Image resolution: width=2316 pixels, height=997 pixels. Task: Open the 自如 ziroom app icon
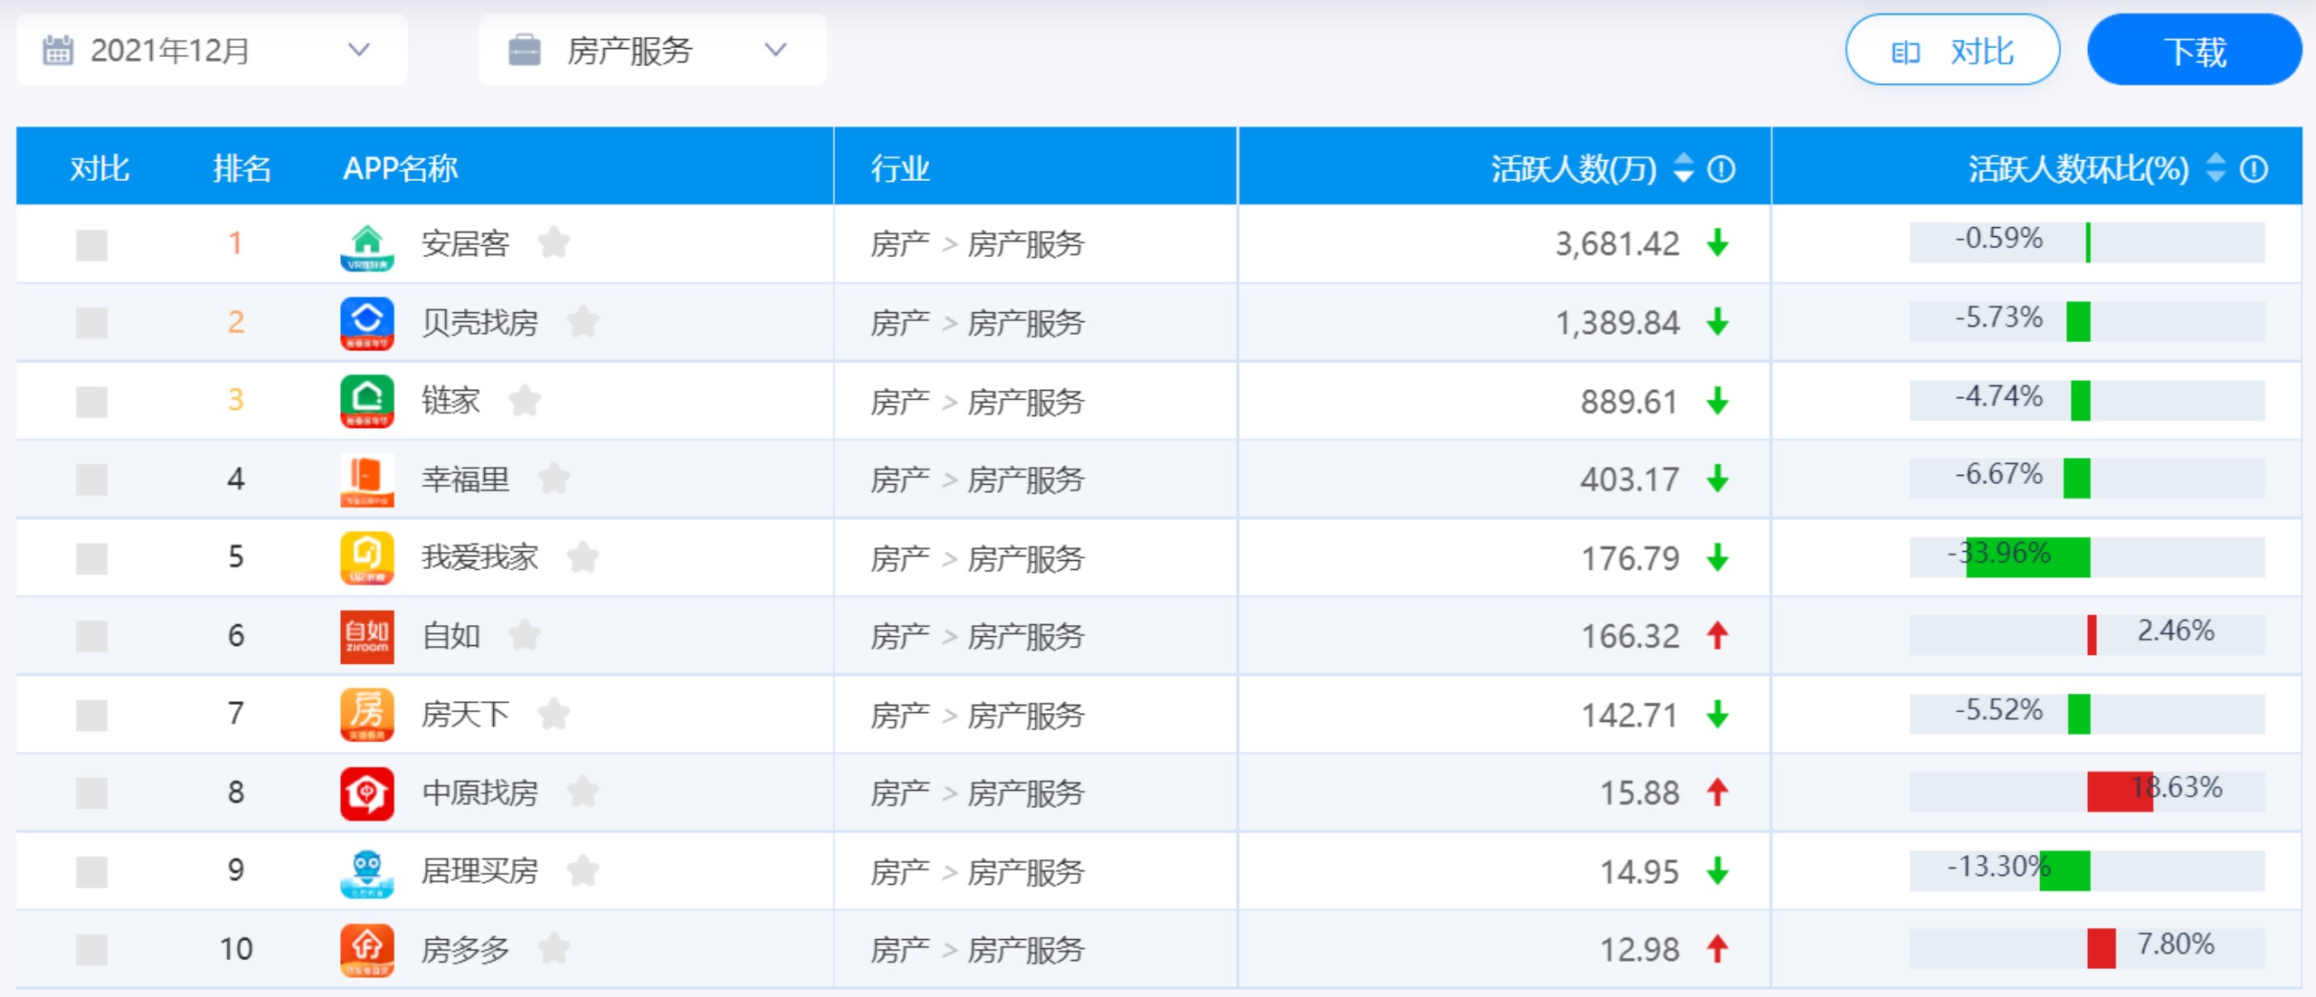point(366,636)
